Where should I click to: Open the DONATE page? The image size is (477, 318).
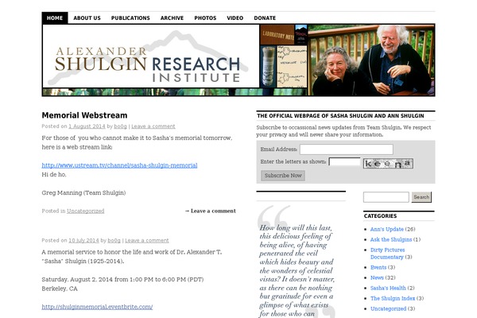click(x=265, y=18)
